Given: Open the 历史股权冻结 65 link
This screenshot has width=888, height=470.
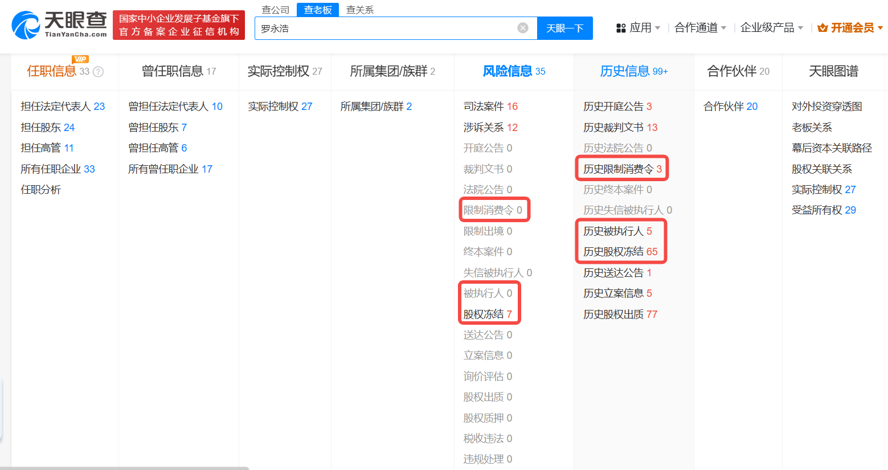Looking at the screenshot, I should pyautogui.click(x=620, y=251).
